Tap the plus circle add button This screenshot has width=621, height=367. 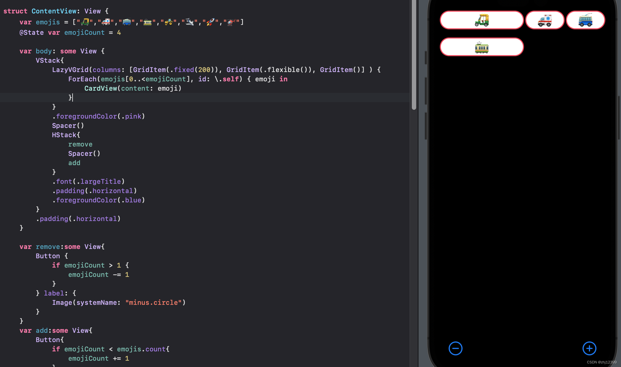tap(589, 348)
